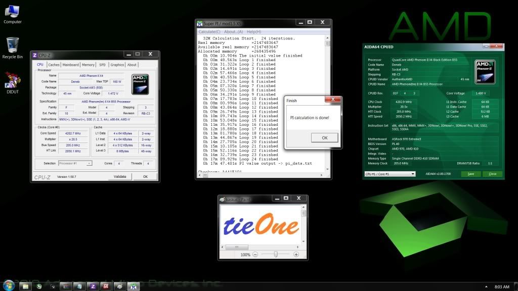518x291 pixels.
Task: Minimize the Paint window
Action: pyautogui.click(x=277, y=198)
